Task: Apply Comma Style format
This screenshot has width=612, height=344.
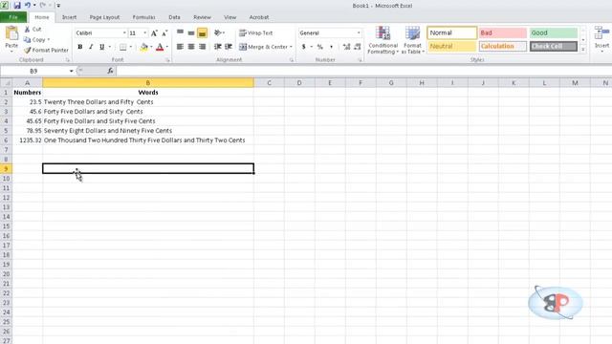Action: [332, 47]
